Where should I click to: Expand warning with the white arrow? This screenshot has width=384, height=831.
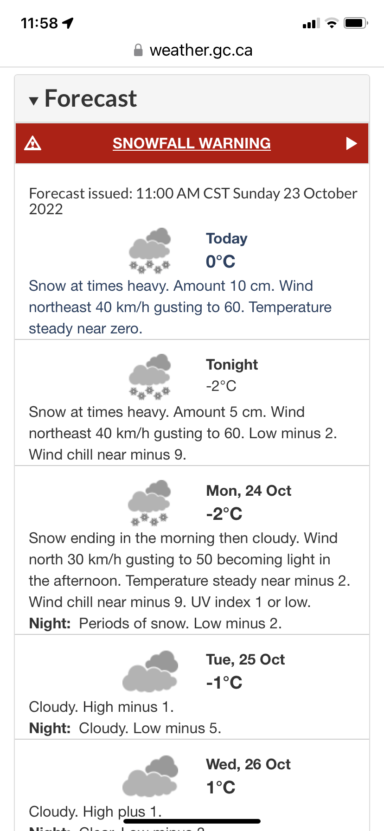click(352, 143)
